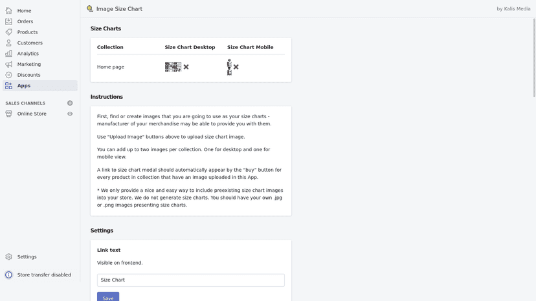Click the page vertical scrollbar

click(534, 58)
